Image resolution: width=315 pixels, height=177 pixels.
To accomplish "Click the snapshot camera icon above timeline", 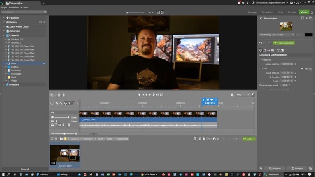I will point(232,95).
